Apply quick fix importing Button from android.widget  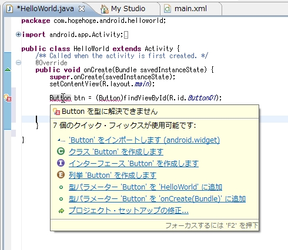click(x=144, y=140)
